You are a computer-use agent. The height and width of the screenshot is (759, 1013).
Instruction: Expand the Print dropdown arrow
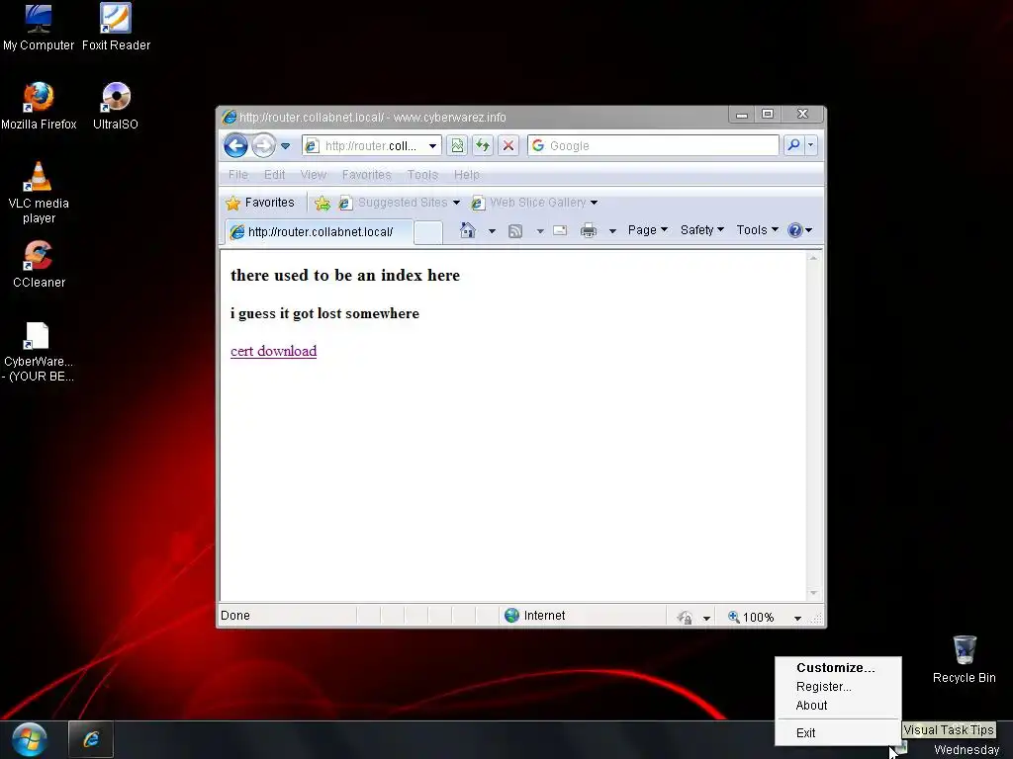612,231
